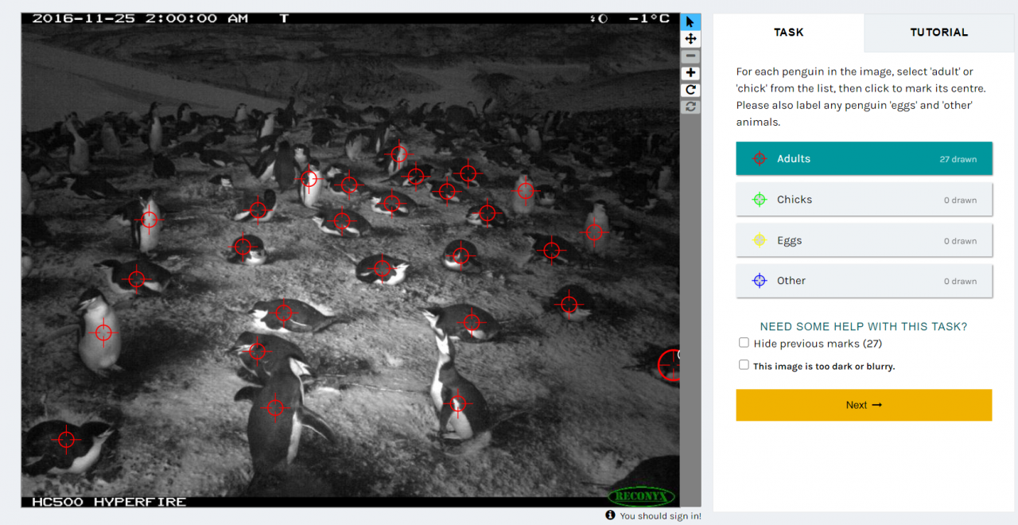
Task: Click the green Chicks crosshair icon
Action: [760, 200]
